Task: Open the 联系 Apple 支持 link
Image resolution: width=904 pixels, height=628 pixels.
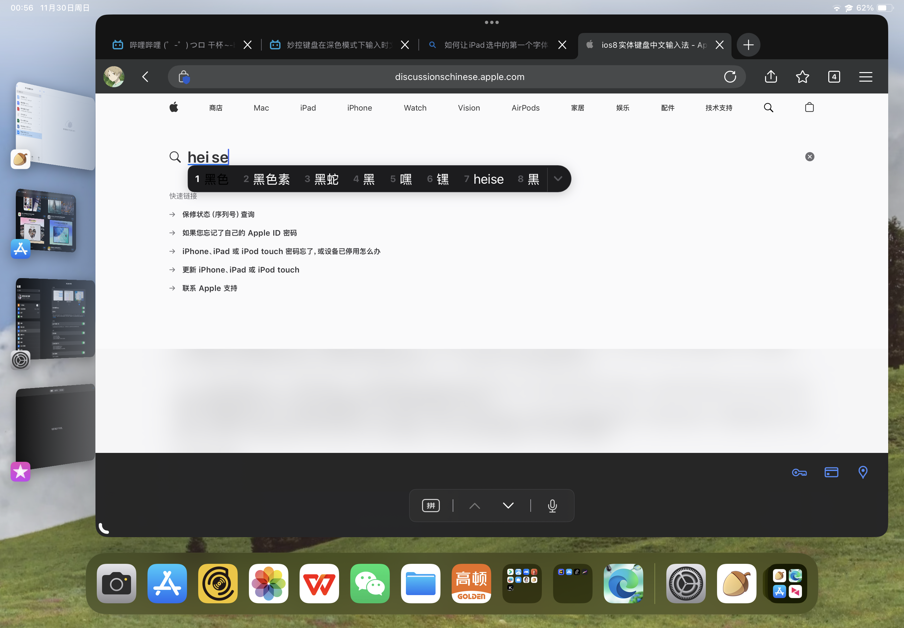Action: tap(209, 288)
